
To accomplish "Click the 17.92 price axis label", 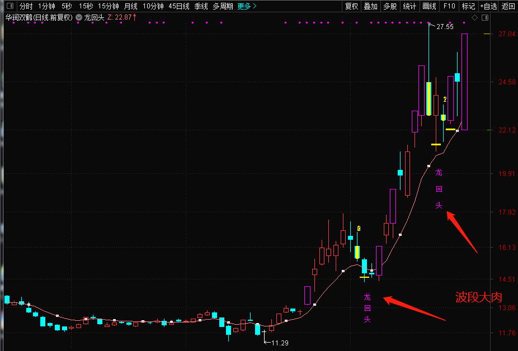I will [x=507, y=212].
